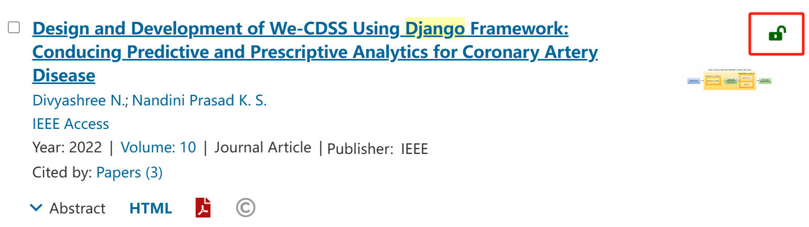Open the Design and Development of We-CDSS title

click(x=315, y=52)
